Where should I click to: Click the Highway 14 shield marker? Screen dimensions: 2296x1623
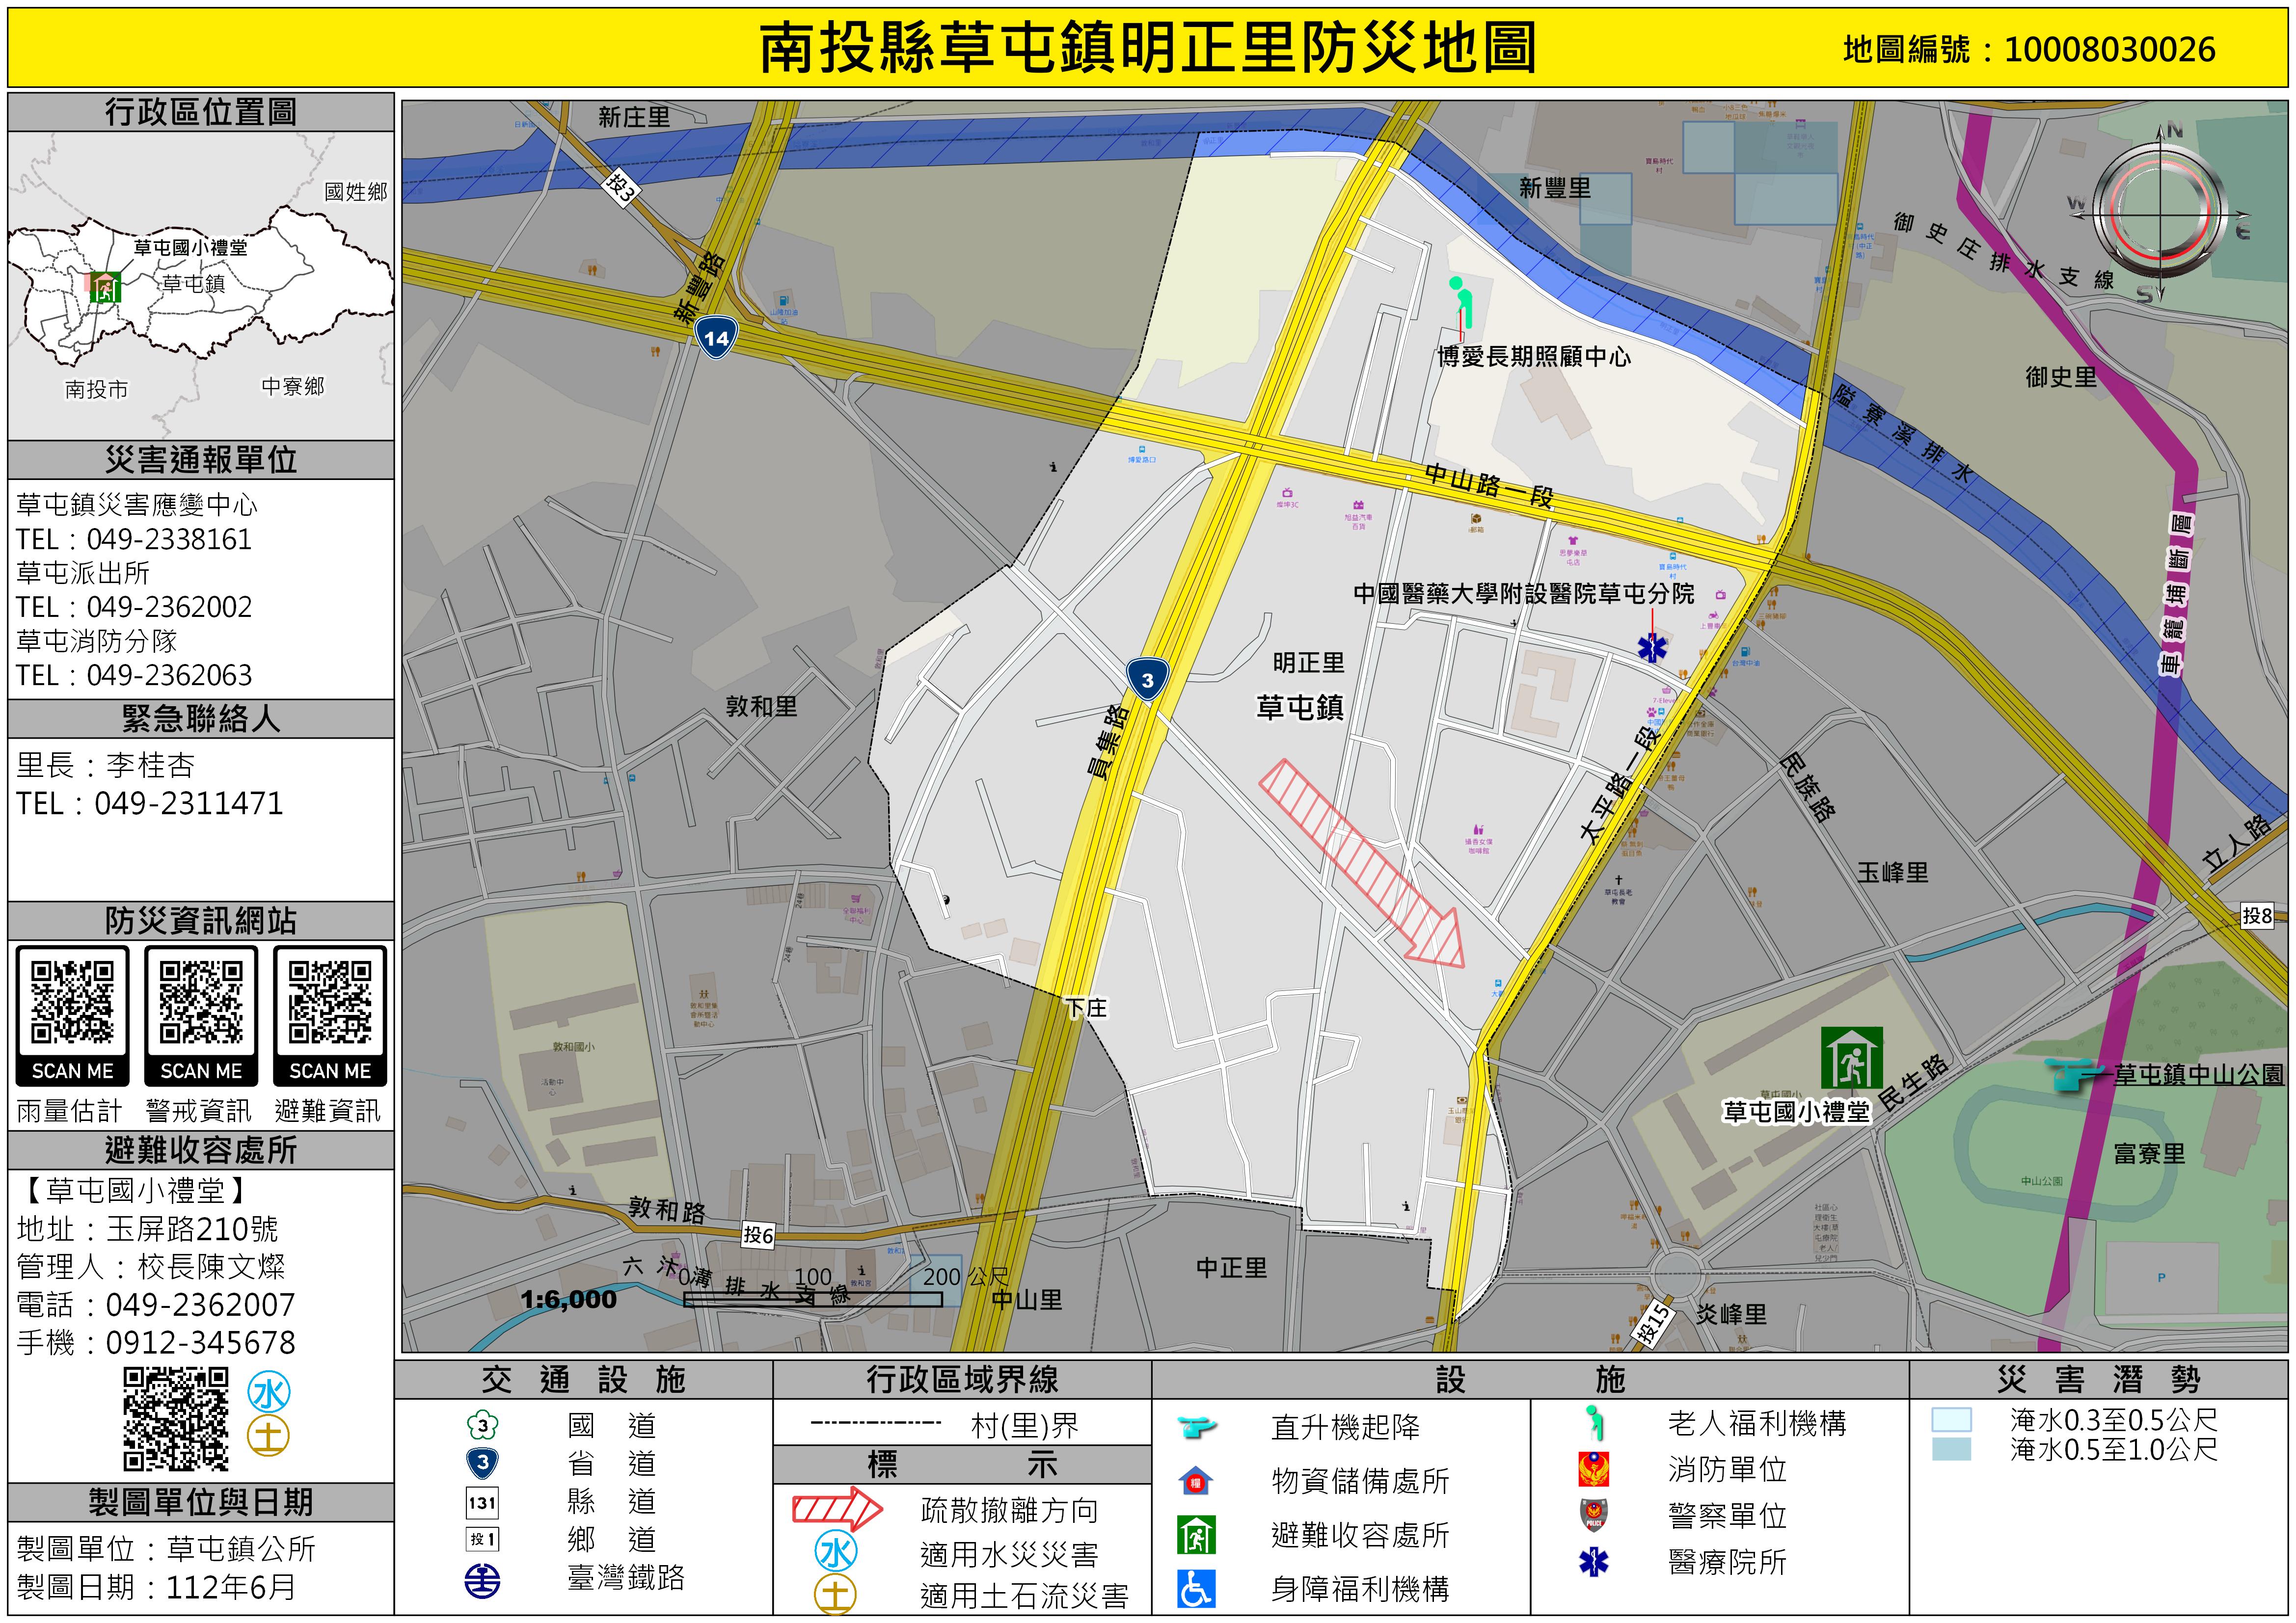tap(716, 337)
